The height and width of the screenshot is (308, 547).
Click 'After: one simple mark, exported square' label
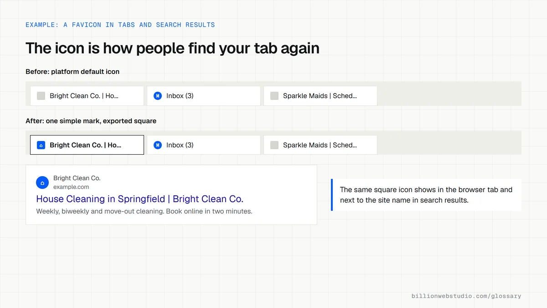coord(91,121)
